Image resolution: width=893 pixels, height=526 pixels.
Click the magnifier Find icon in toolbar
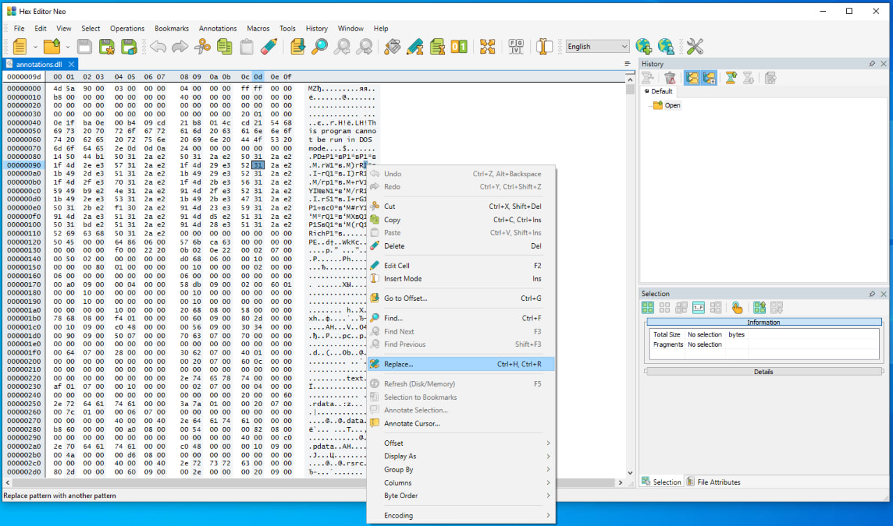coord(320,47)
